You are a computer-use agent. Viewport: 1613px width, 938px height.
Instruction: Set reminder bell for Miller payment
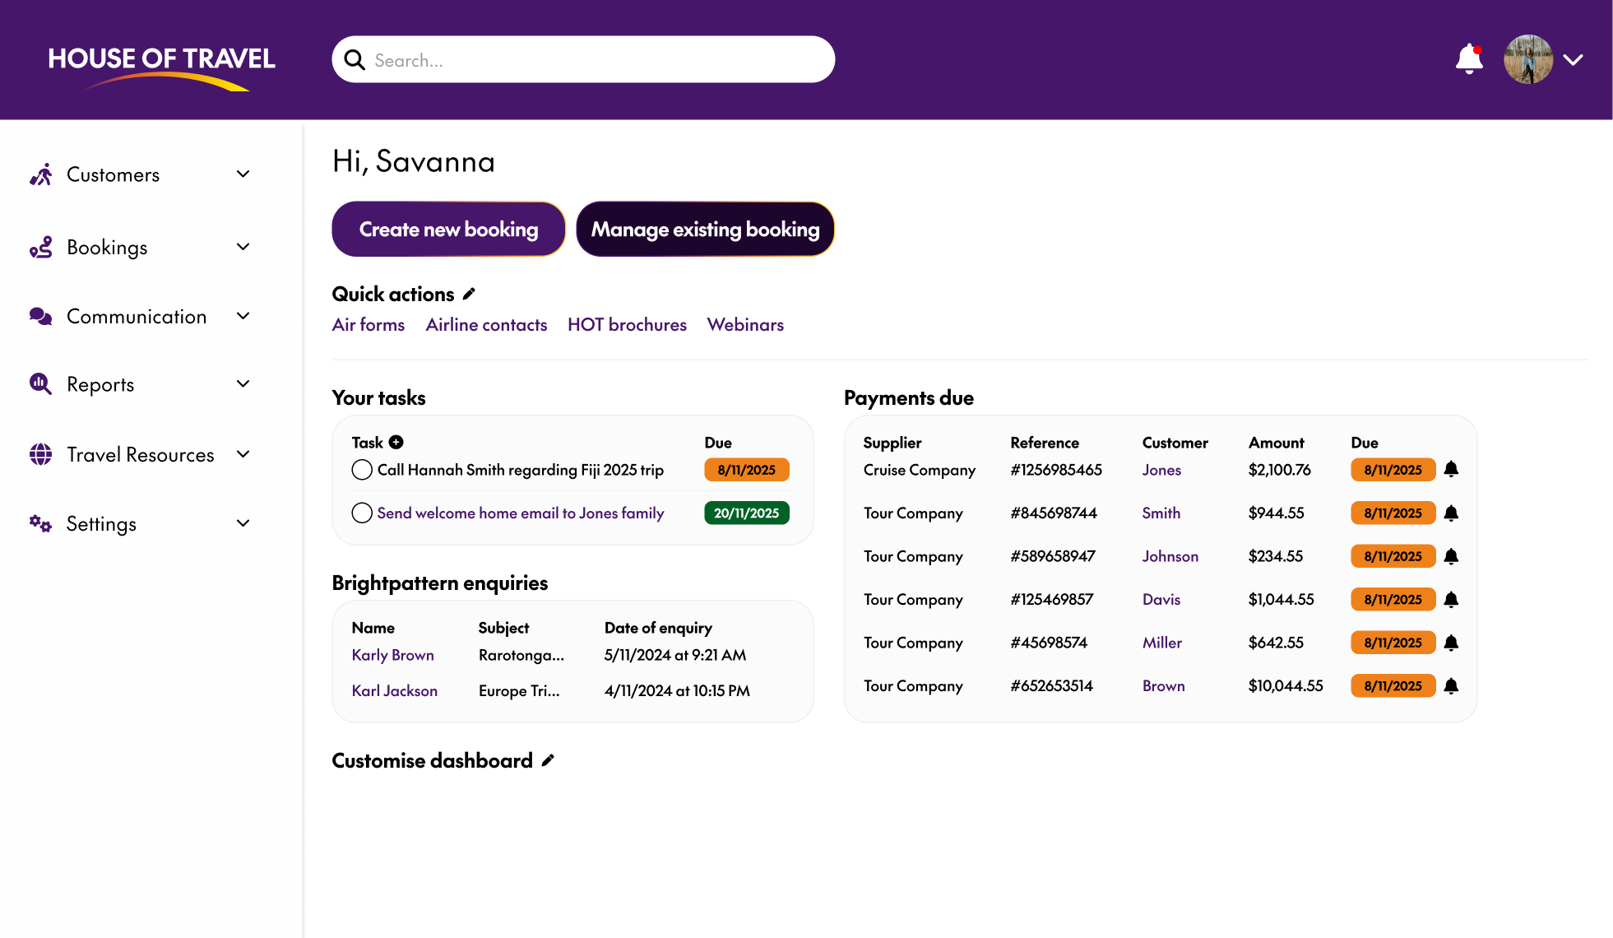(x=1451, y=643)
